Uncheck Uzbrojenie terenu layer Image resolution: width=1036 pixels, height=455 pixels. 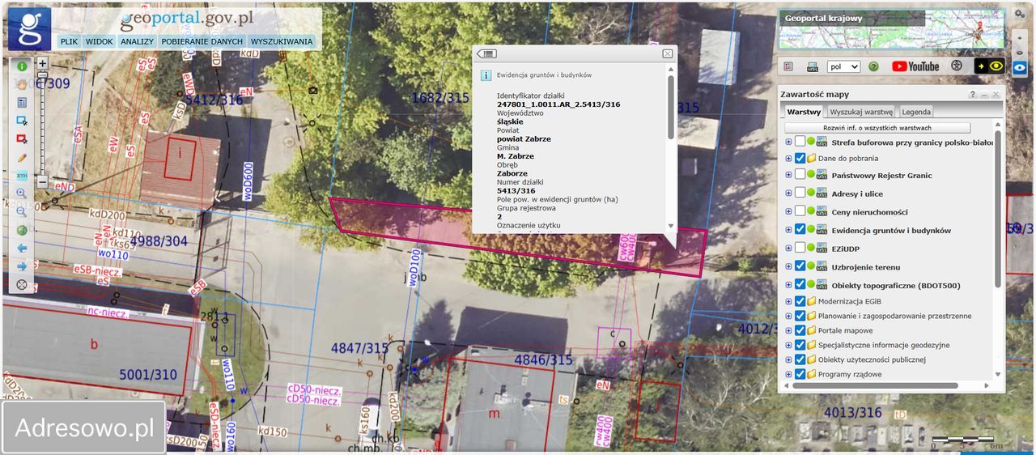click(800, 266)
